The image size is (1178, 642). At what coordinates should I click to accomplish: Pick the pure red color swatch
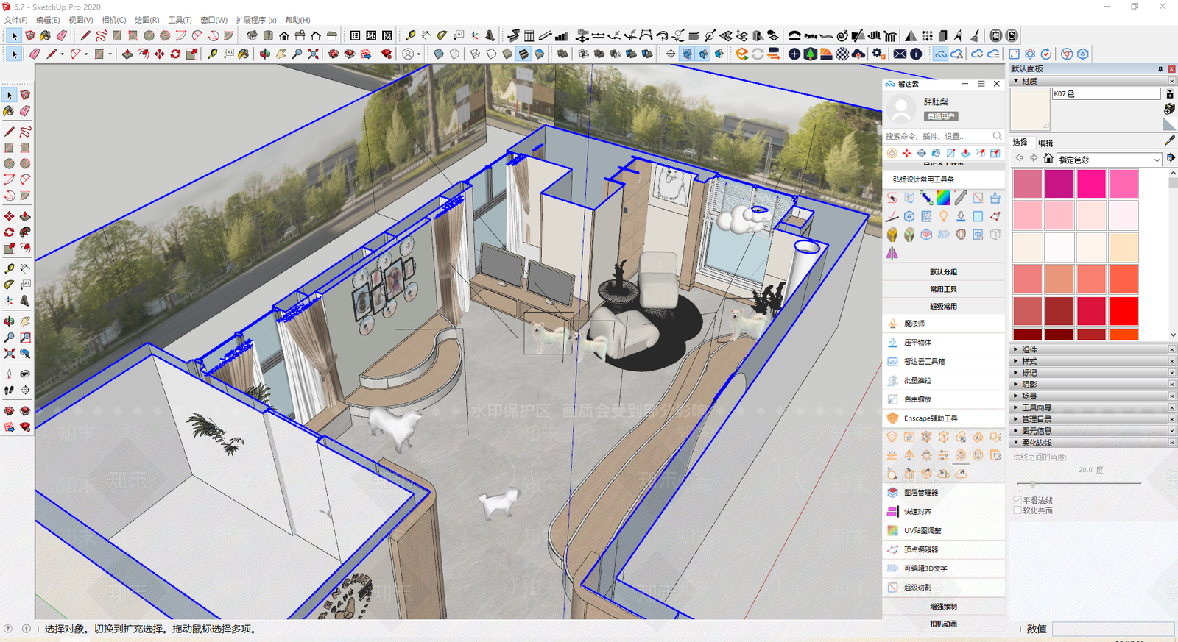tap(1124, 311)
